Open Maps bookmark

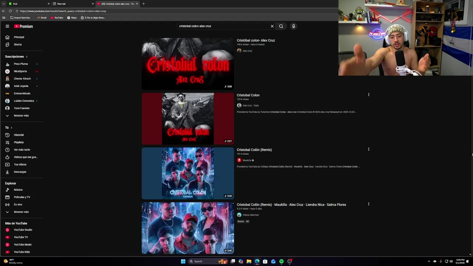(72, 18)
